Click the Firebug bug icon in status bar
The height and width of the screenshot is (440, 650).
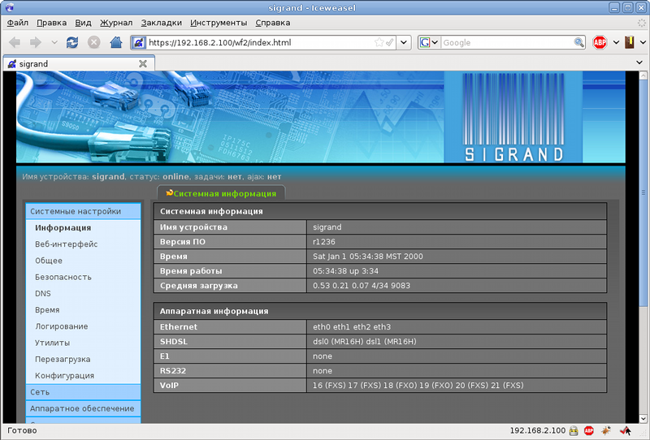point(606,430)
